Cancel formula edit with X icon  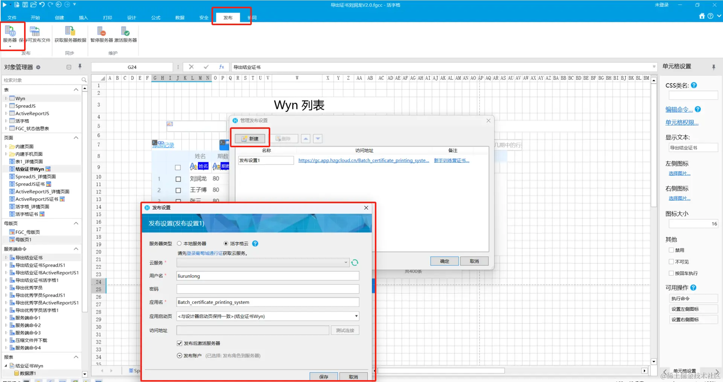coord(191,67)
